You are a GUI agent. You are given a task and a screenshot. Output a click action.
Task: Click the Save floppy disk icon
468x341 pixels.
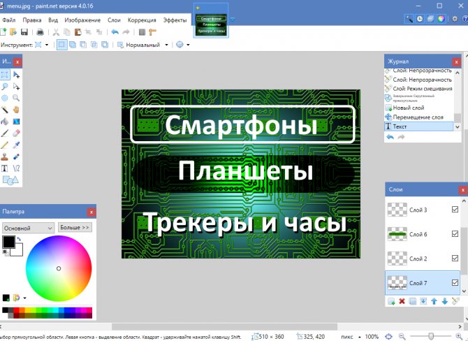pyautogui.click(x=24, y=32)
